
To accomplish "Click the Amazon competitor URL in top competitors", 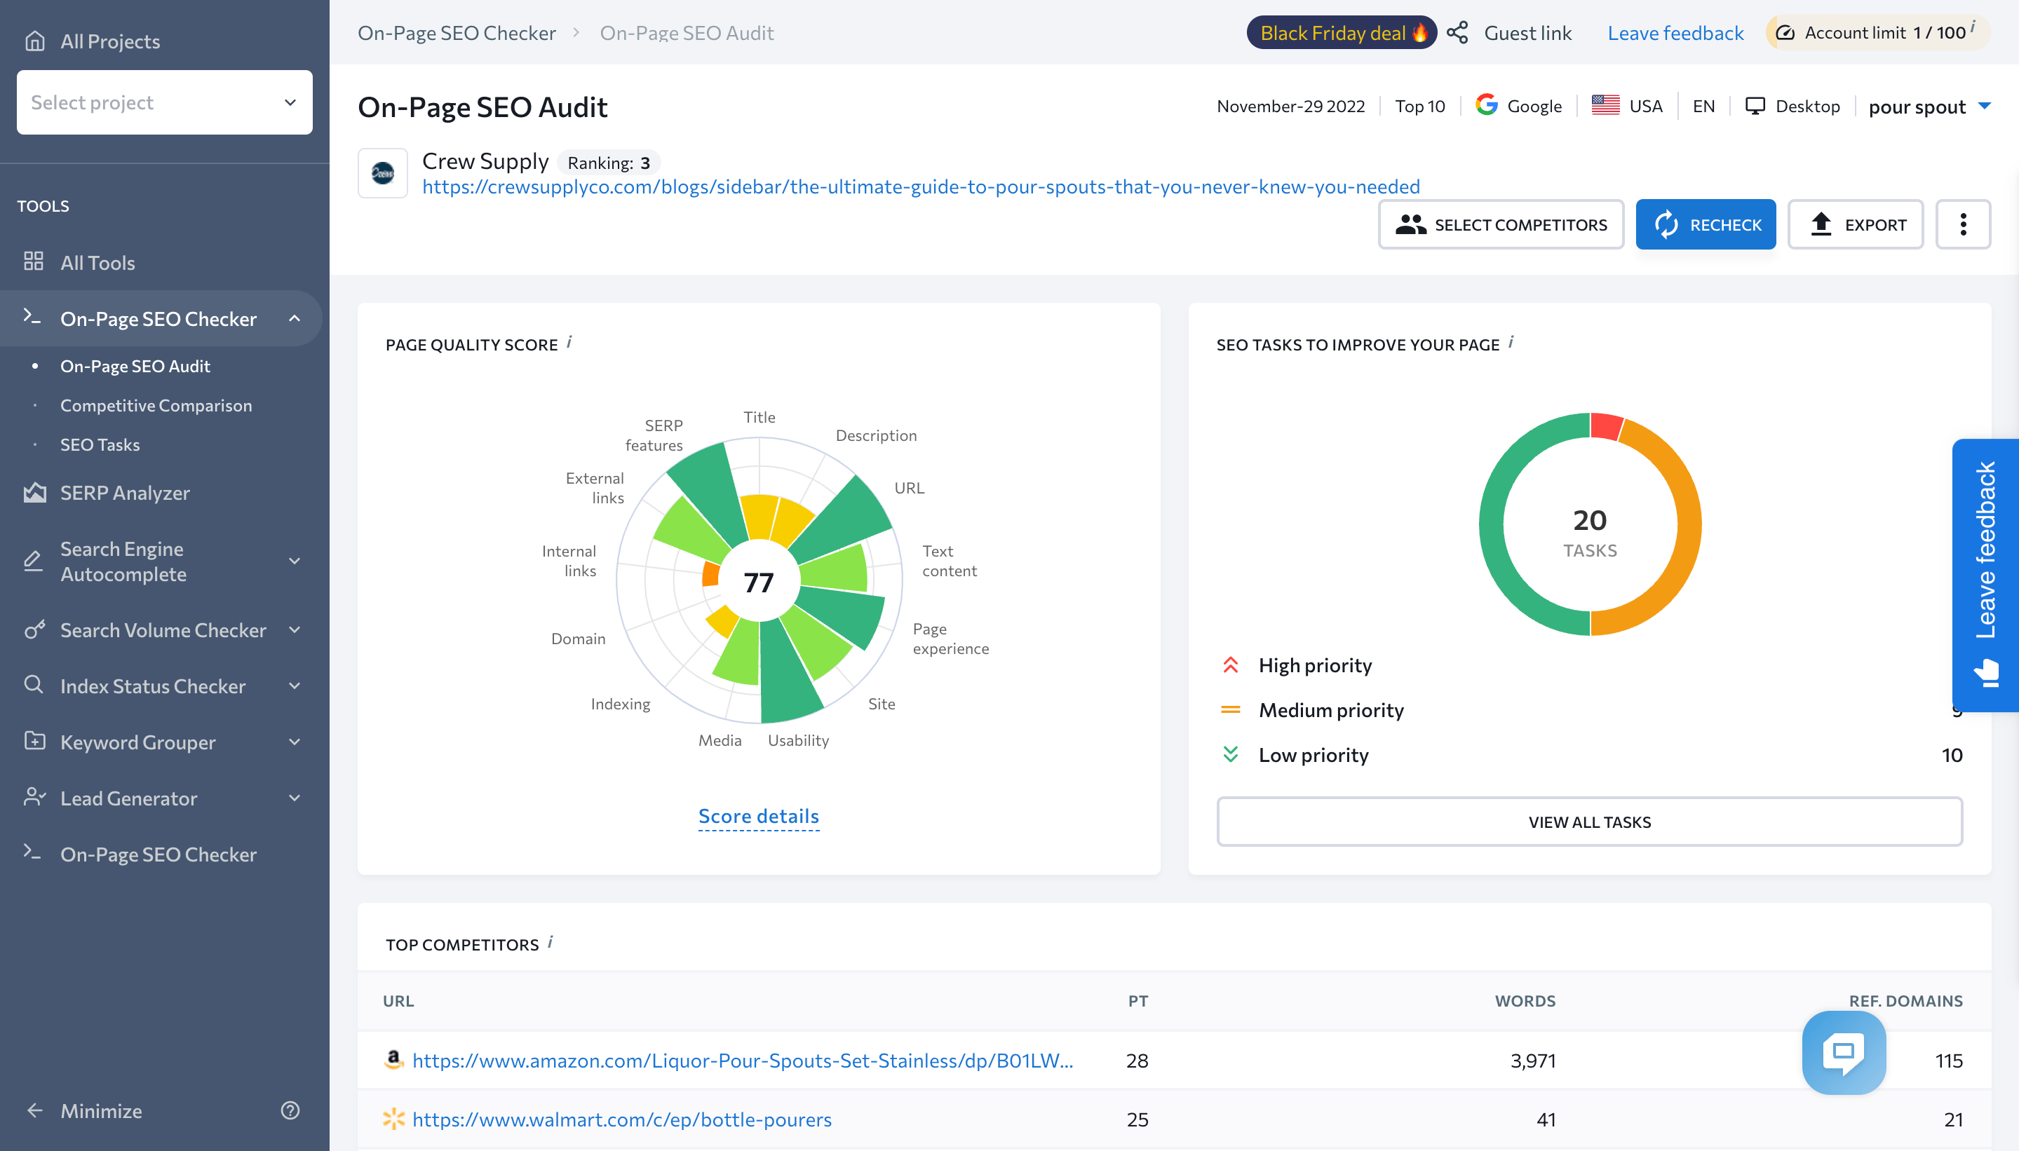I will coord(745,1059).
